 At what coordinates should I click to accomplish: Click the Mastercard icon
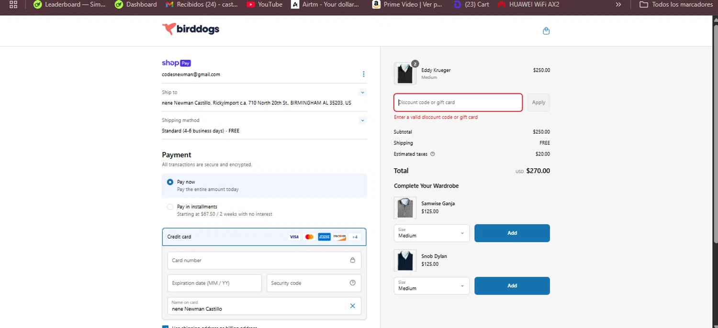309,237
